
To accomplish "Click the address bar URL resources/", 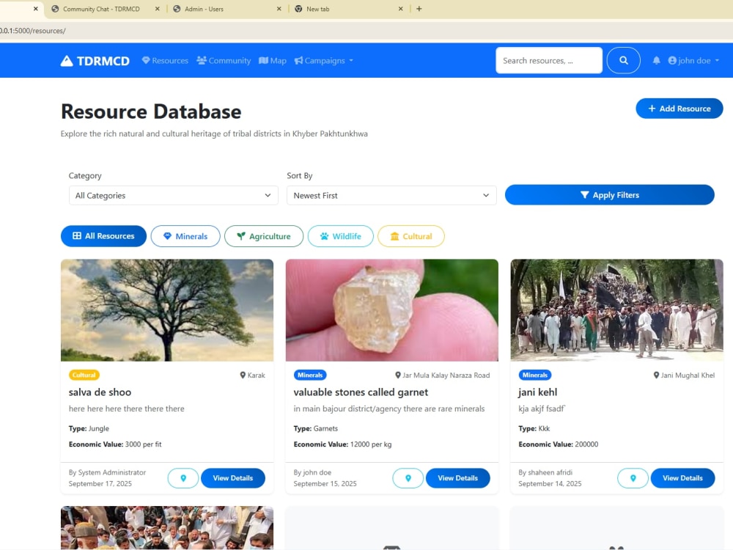I will pyautogui.click(x=33, y=31).
